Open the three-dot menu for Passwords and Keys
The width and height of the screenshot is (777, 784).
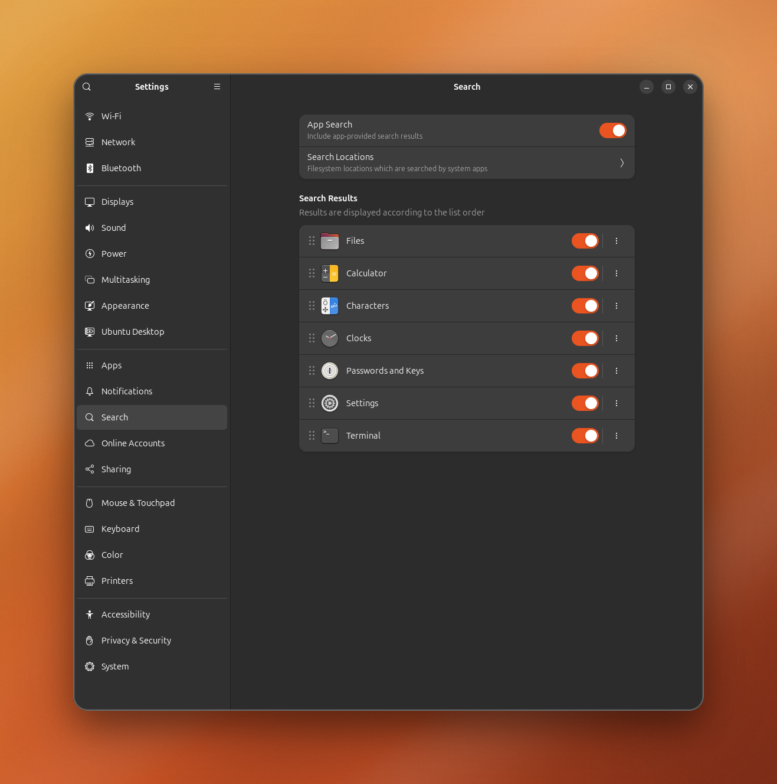click(617, 371)
